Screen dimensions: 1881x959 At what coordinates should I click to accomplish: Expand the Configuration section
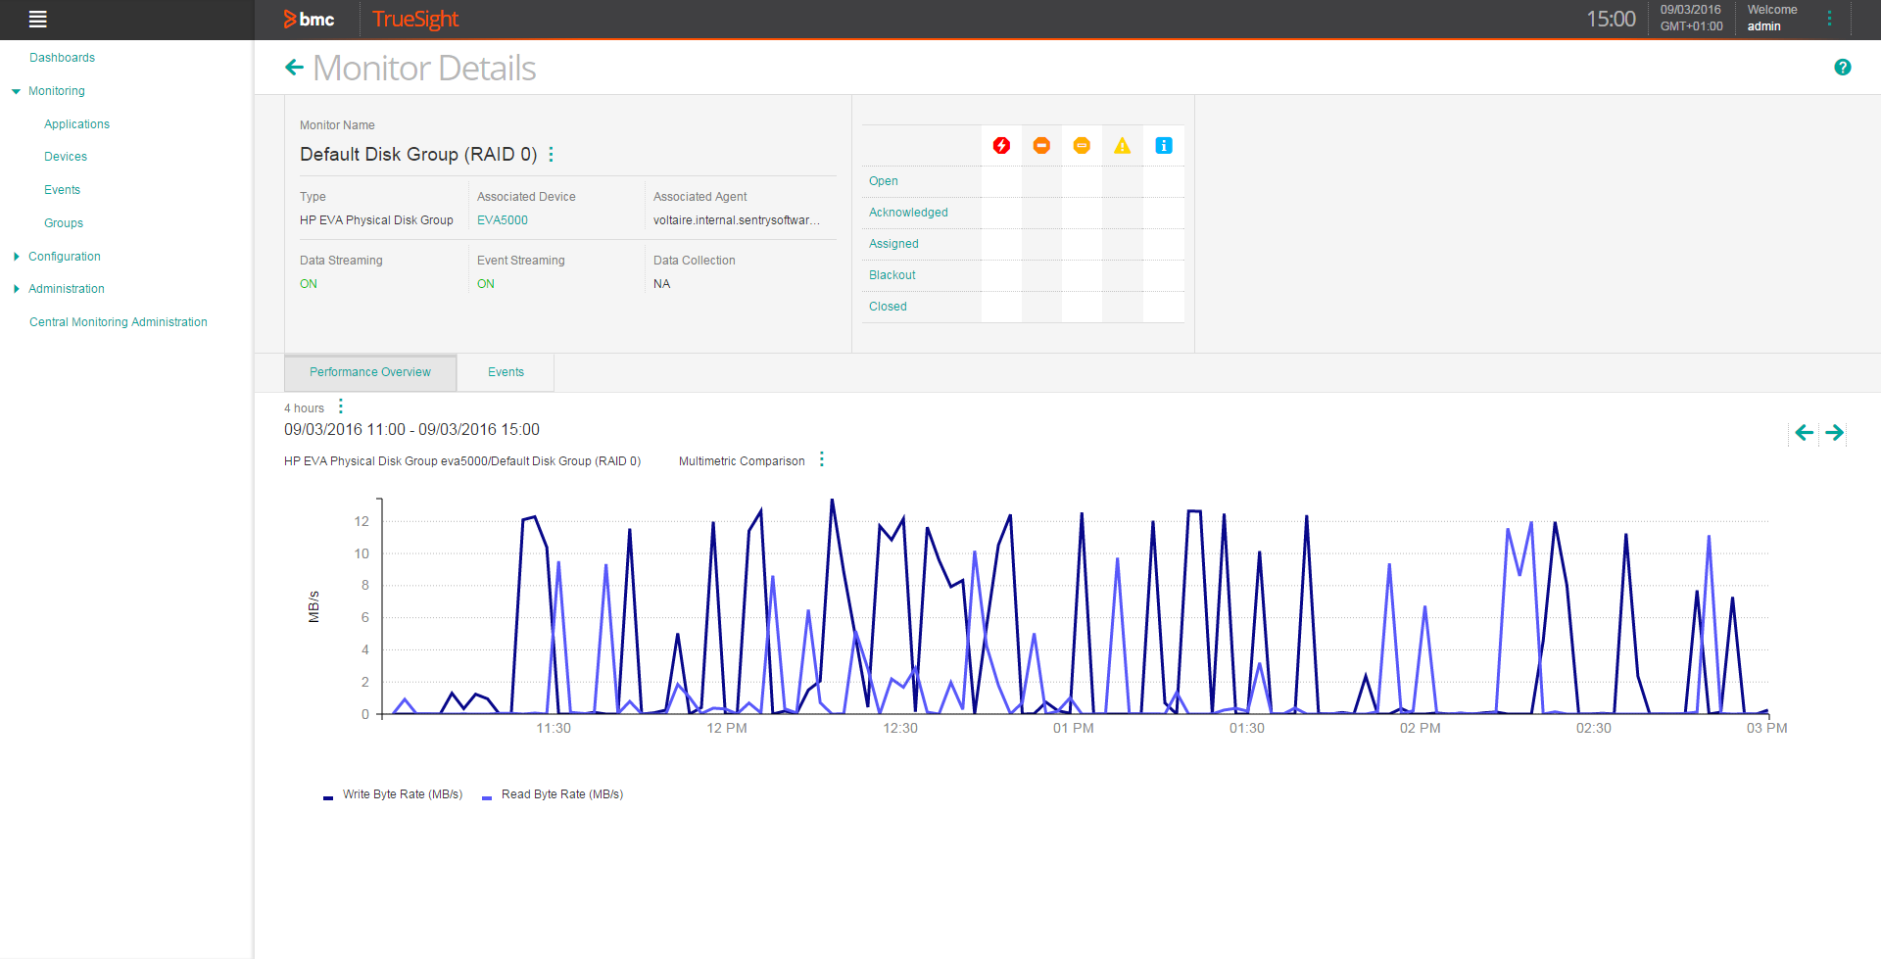[x=16, y=257]
